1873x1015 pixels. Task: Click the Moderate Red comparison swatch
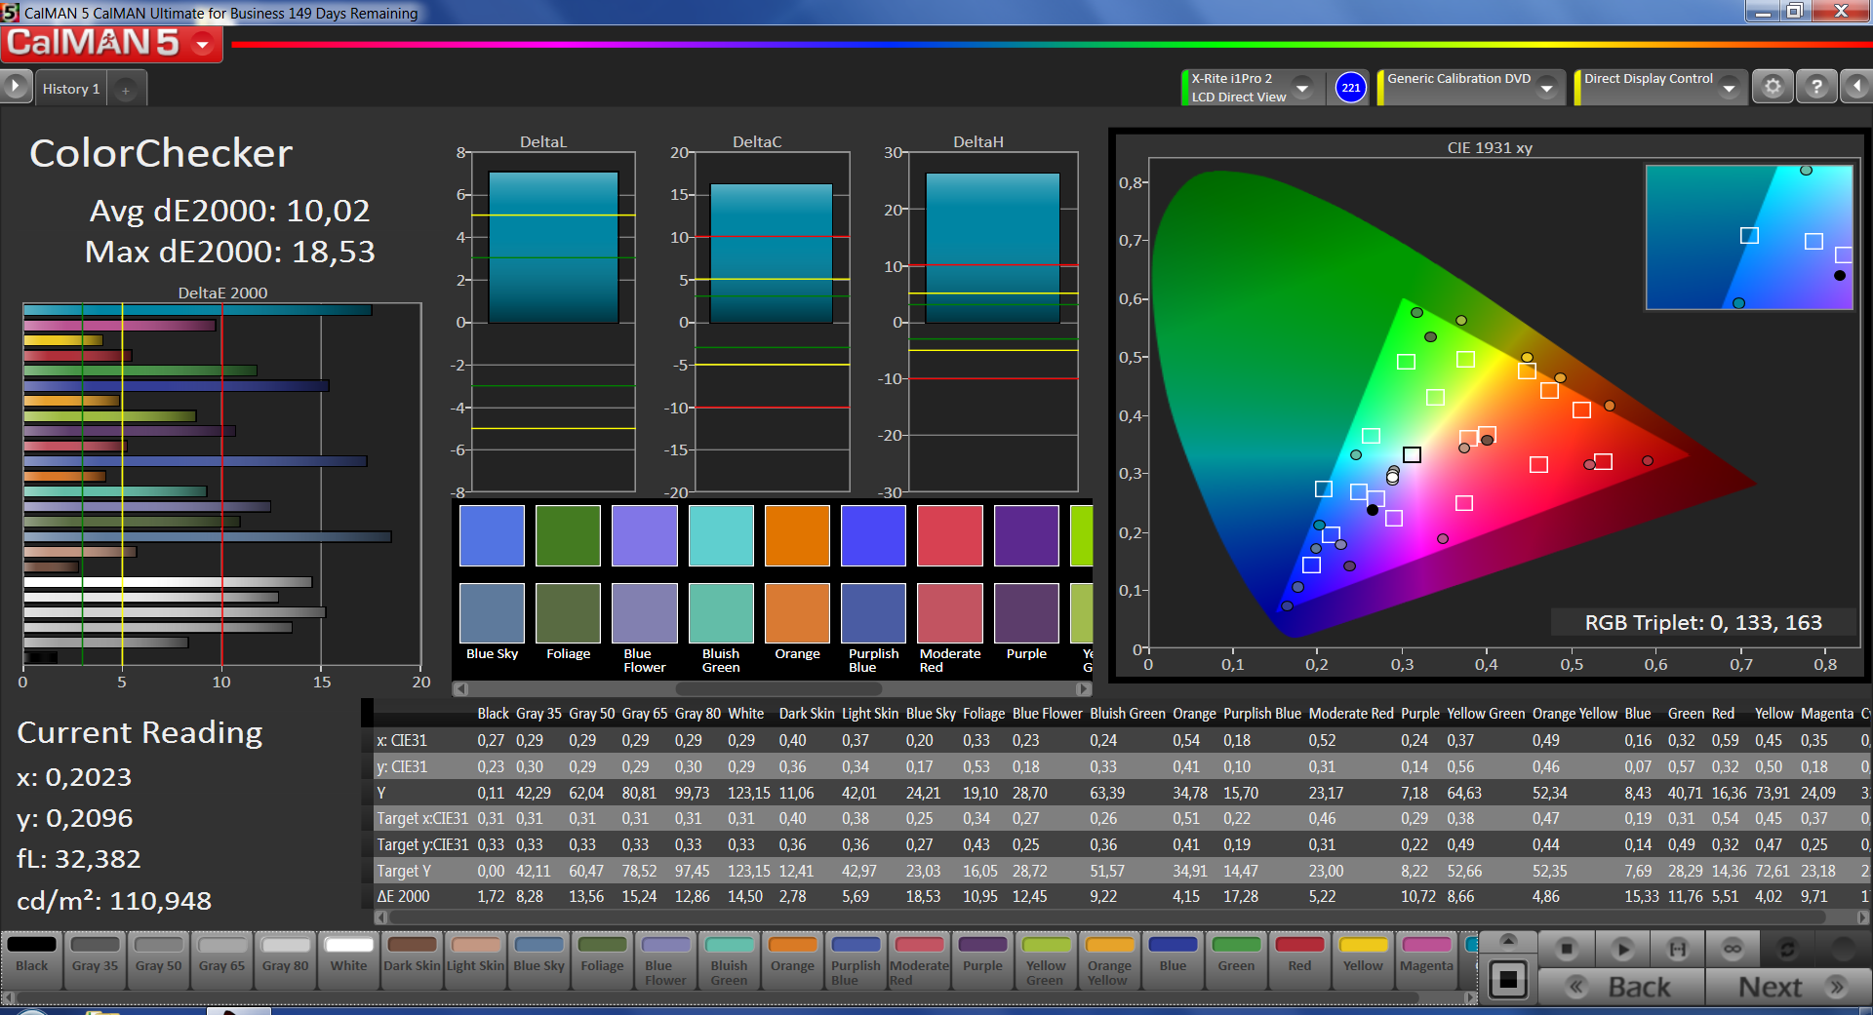tap(950, 574)
